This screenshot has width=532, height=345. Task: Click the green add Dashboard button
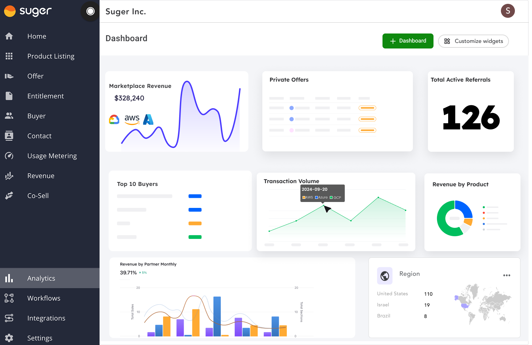click(x=408, y=41)
